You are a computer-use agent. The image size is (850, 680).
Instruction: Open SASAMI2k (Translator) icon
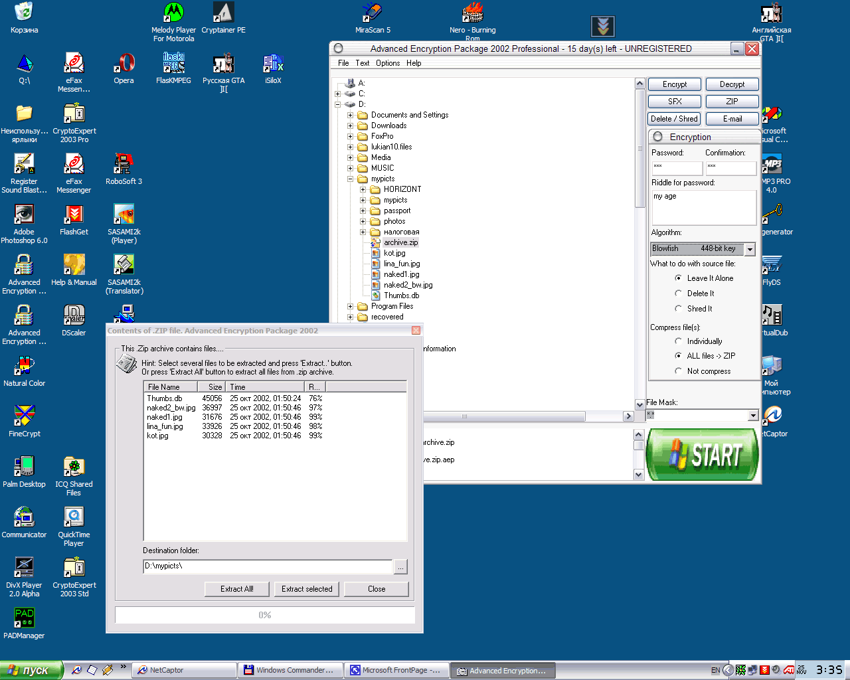pos(124,274)
